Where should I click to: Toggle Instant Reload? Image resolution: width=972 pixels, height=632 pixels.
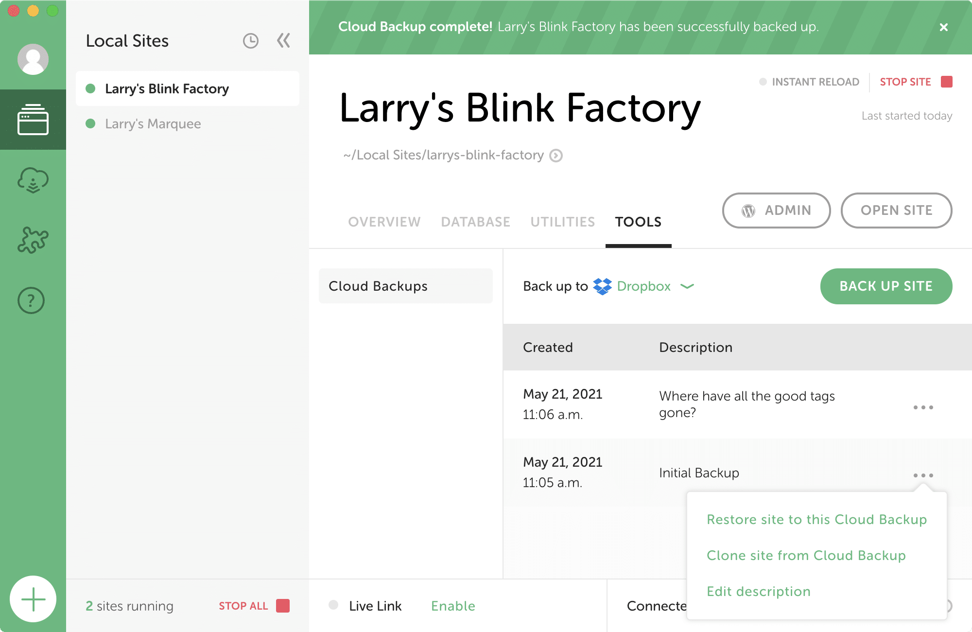tap(809, 82)
